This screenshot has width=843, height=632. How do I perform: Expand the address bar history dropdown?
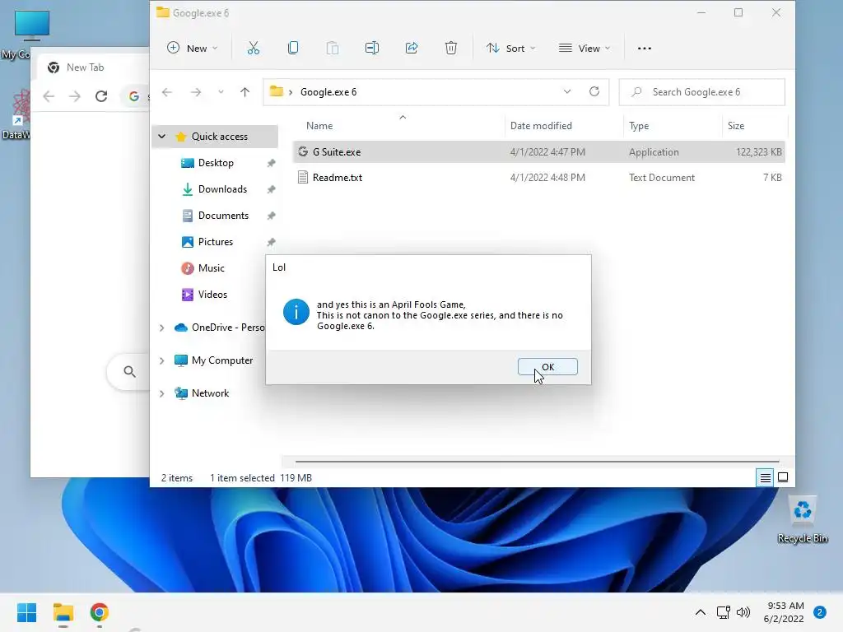coord(566,92)
